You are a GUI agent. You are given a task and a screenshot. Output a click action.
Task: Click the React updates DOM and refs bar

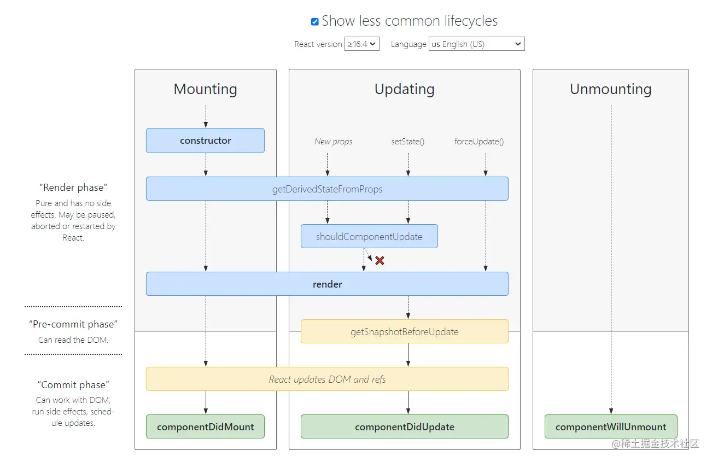[x=327, y=379]
